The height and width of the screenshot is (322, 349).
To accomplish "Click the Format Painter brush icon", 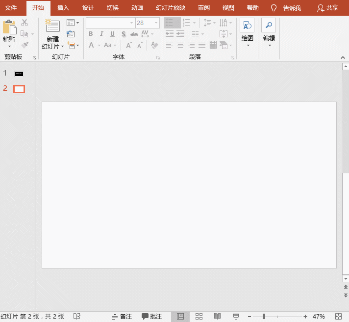I will click(x=25, y=45).
